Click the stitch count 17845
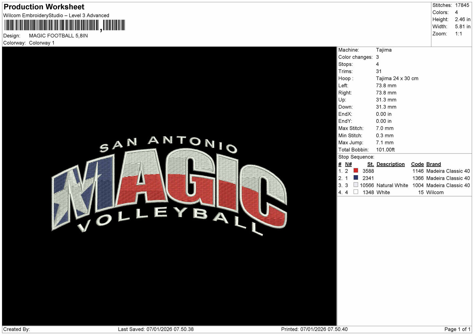 point(462,5)
